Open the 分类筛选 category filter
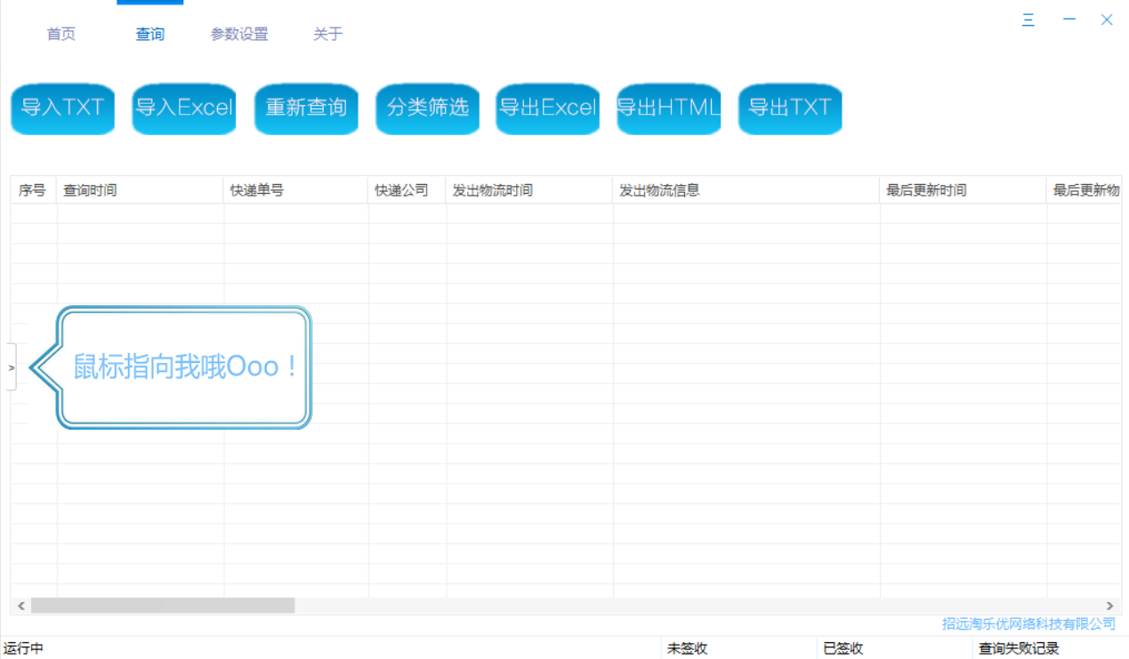1129x659 pixels. [427, 108]
